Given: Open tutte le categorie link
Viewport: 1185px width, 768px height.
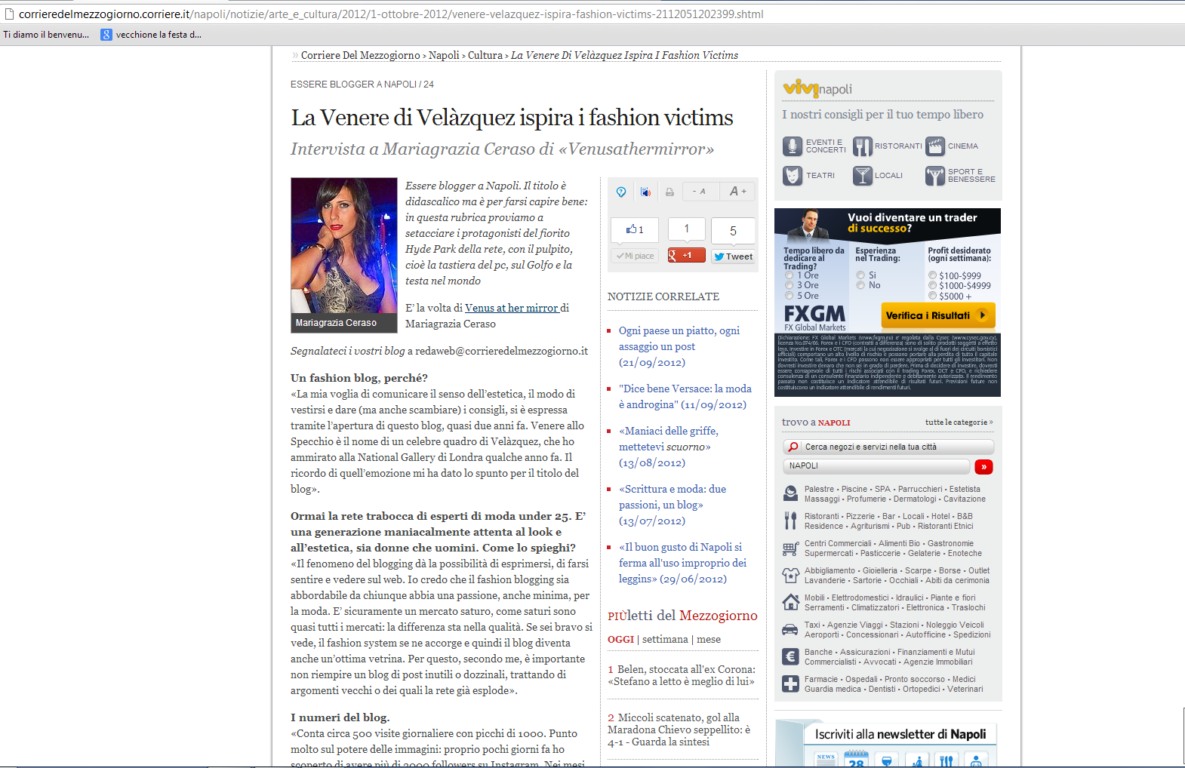Looking at the screenshot, I should click(x=959, y=422).
